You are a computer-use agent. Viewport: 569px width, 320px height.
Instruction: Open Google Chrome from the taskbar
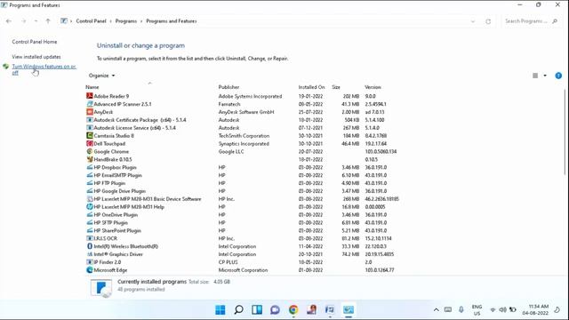(293, 310)
